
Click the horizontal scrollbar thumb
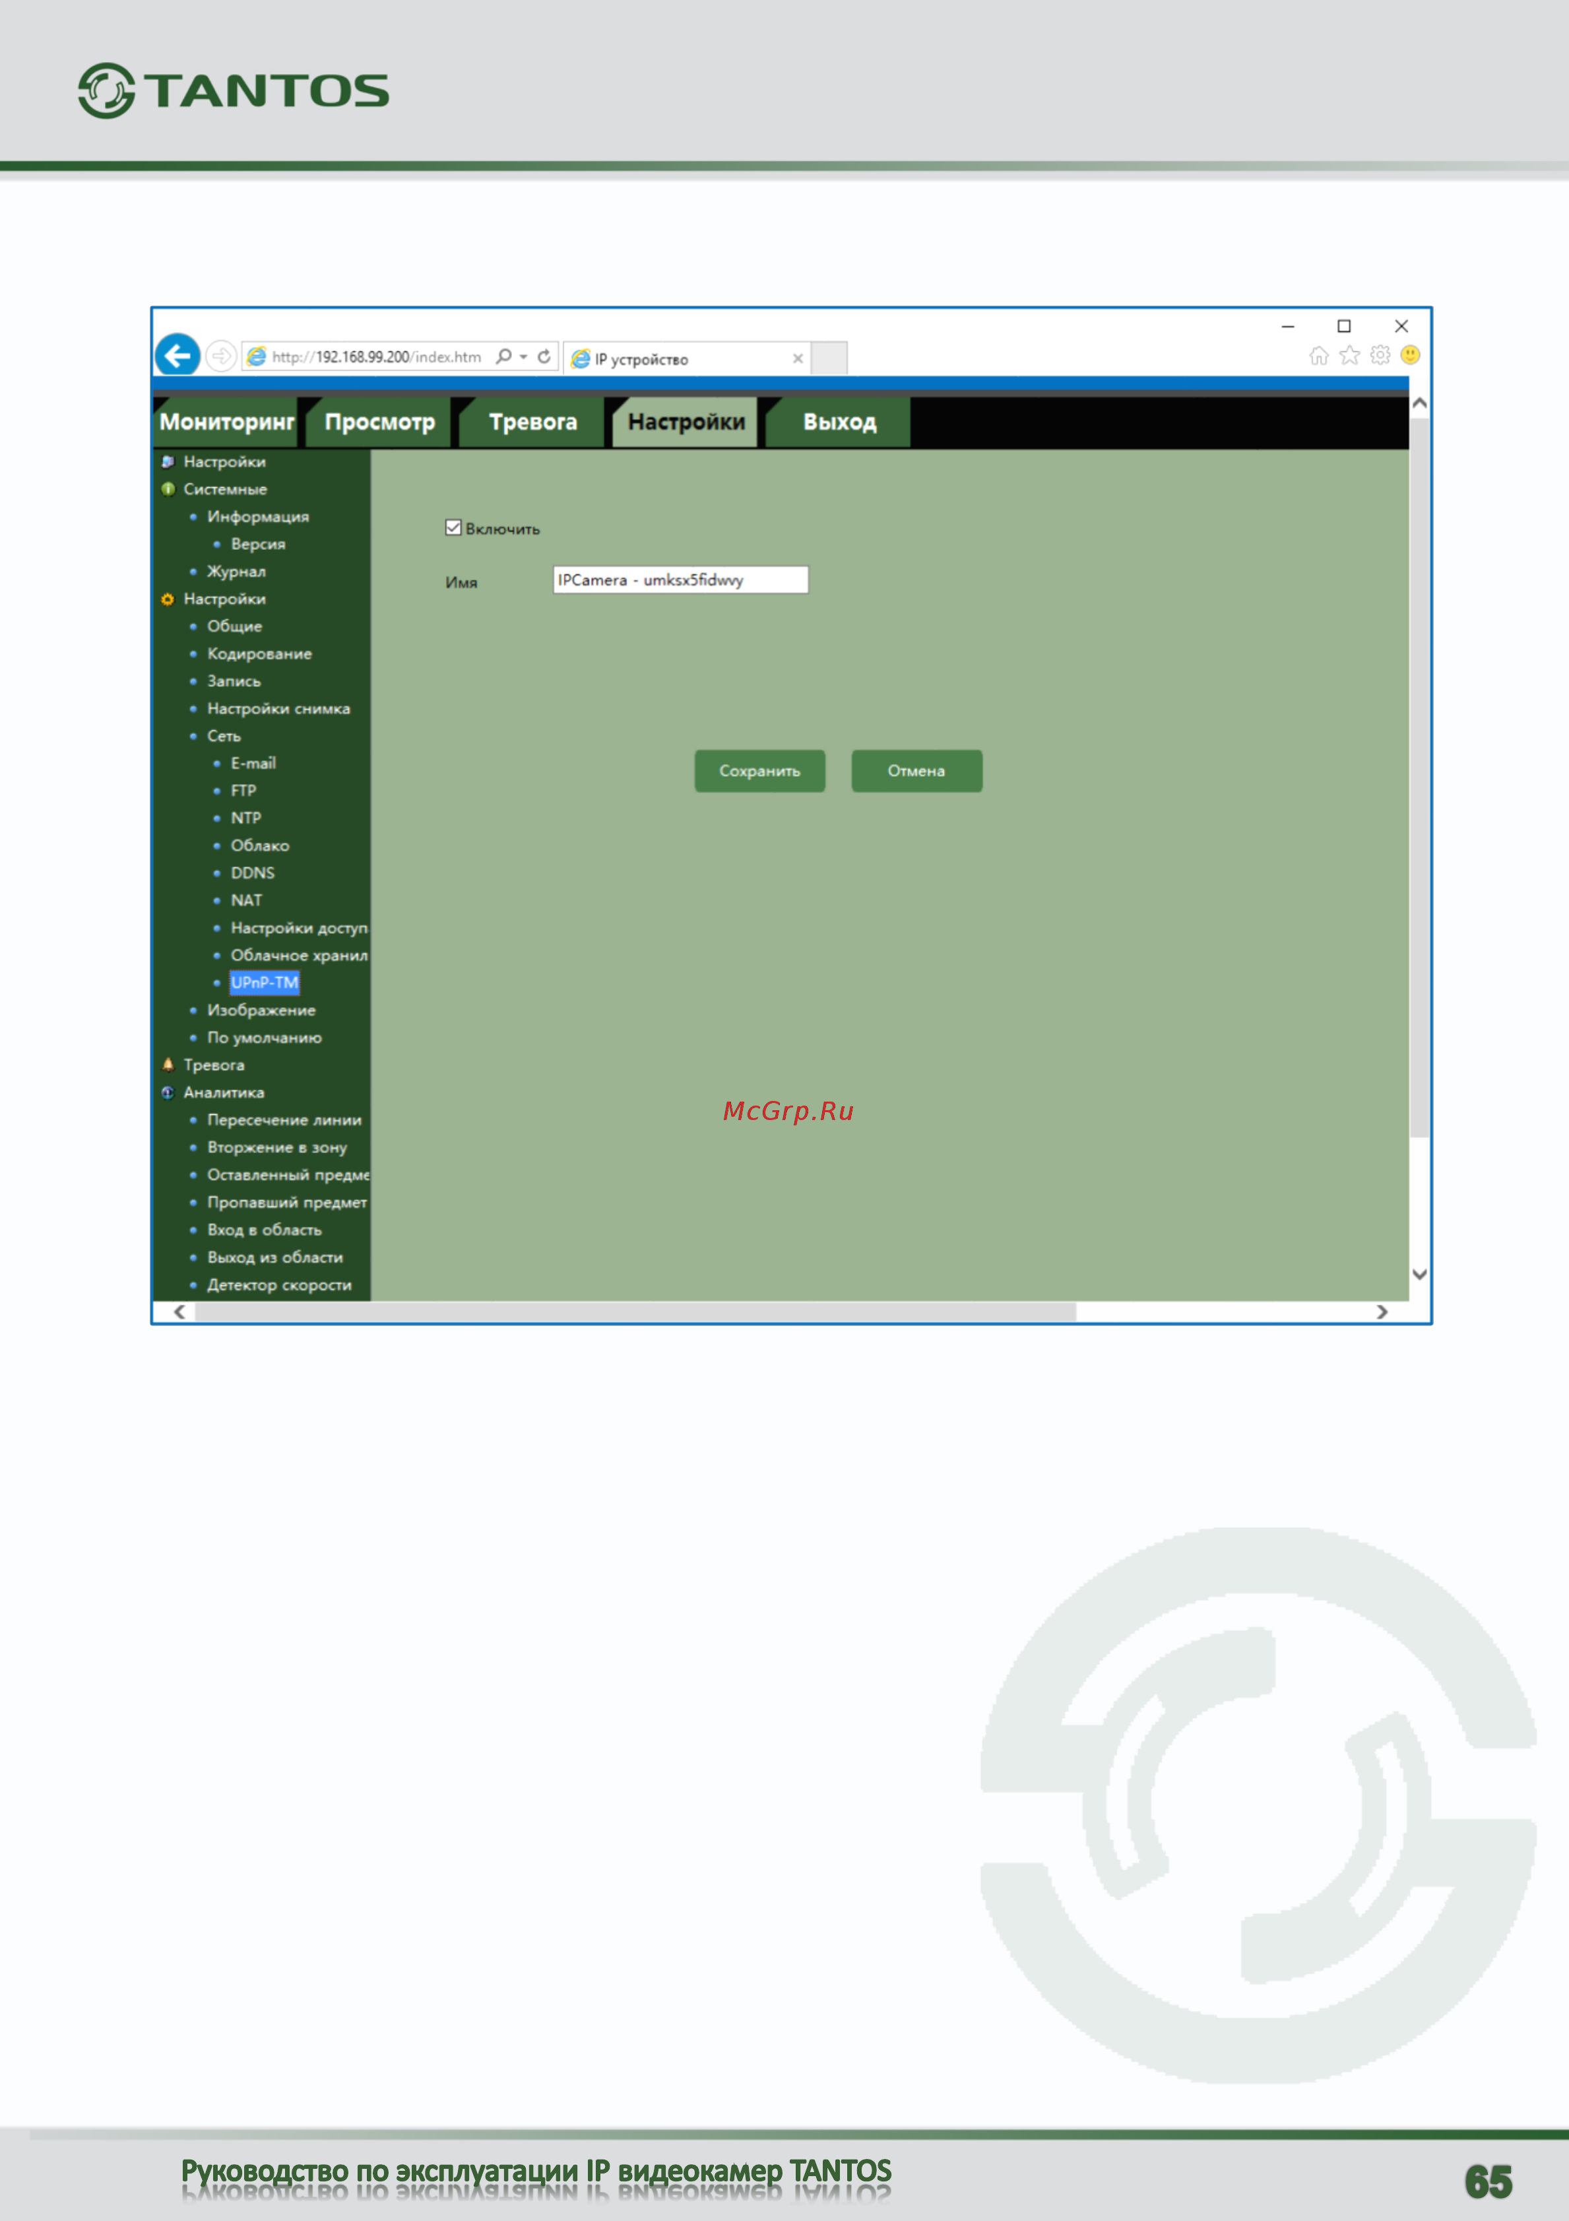pyautogui.click(x=635, y=1311)
